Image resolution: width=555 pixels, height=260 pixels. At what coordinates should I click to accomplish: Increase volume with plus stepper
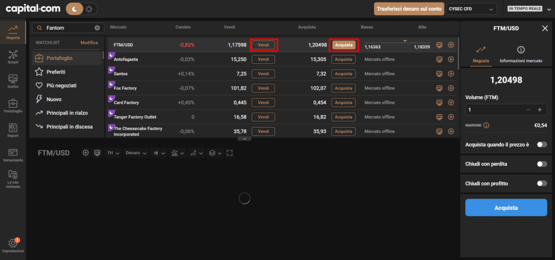pyautogui.click(x=540, y=110)
